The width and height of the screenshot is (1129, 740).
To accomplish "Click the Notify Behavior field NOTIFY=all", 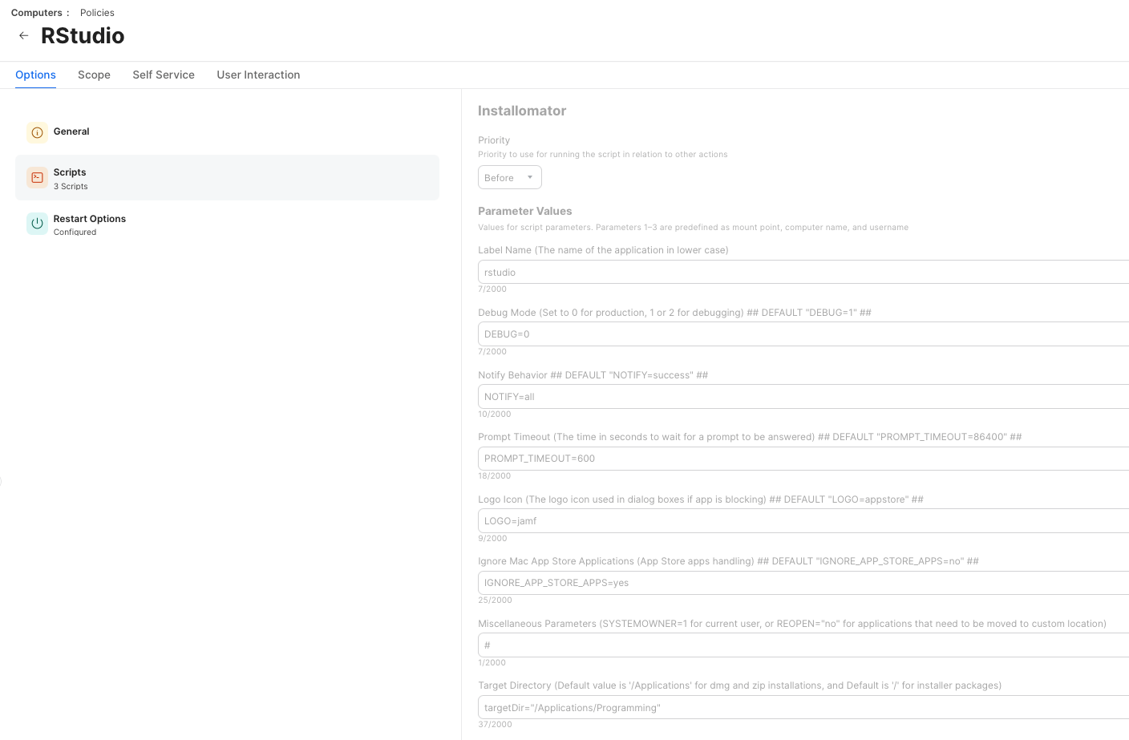I will click(803, 396).
